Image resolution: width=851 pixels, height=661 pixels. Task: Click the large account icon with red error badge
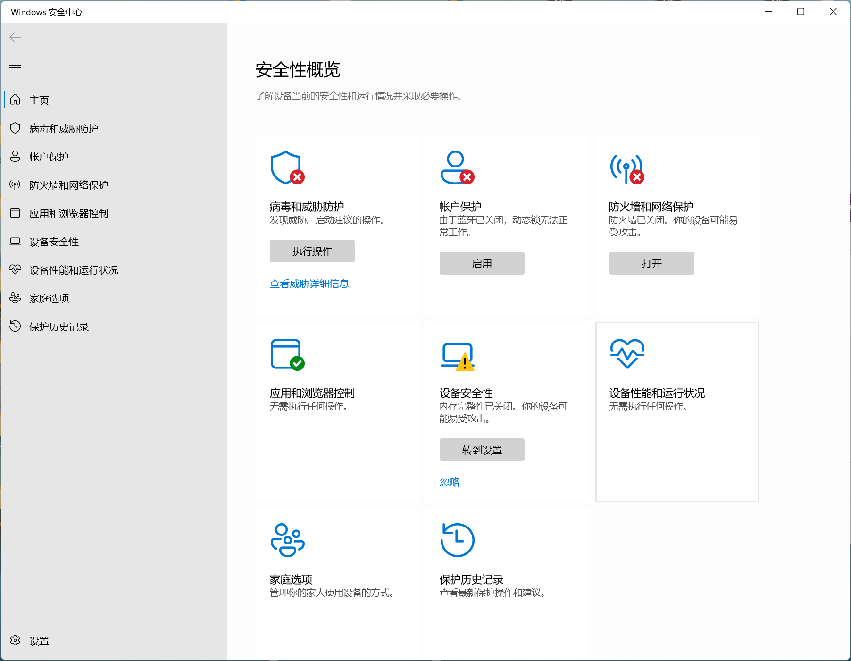[457, 168]
